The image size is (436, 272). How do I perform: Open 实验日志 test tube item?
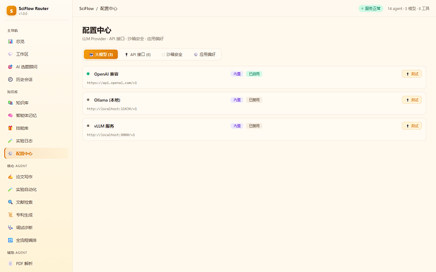(x=36, y=141)
